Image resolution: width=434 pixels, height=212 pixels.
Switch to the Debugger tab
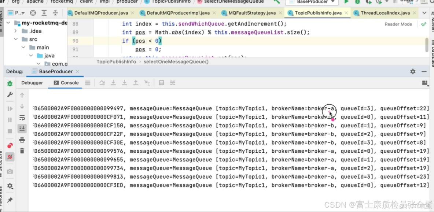click(32, 83)
